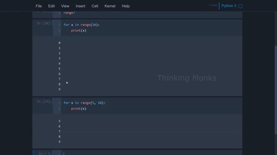
Task: Open the Kernel menu
Action: tap(110, 6)
